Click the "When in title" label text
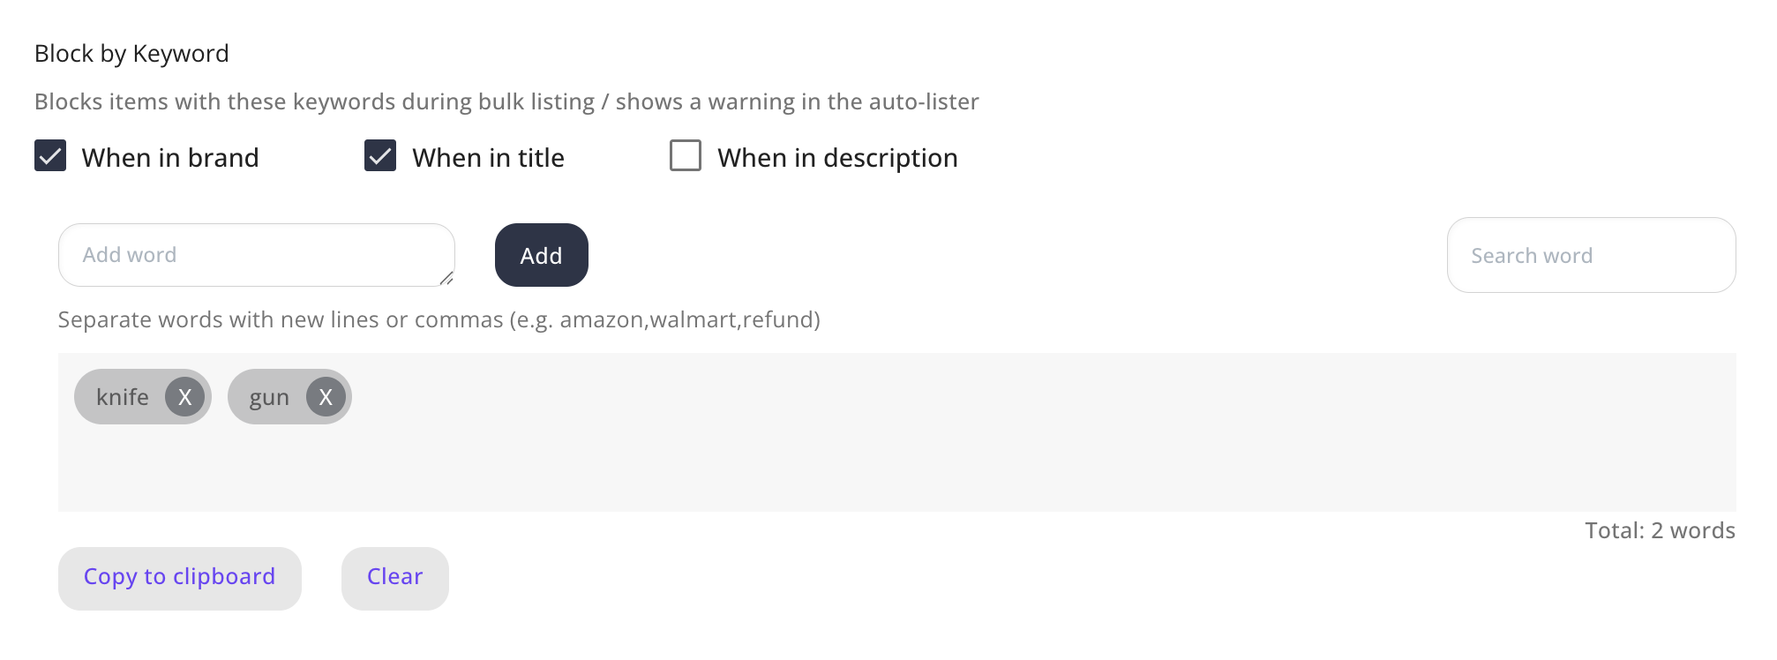The width and height of the screenshot is (1777, 660). (488, 158)
